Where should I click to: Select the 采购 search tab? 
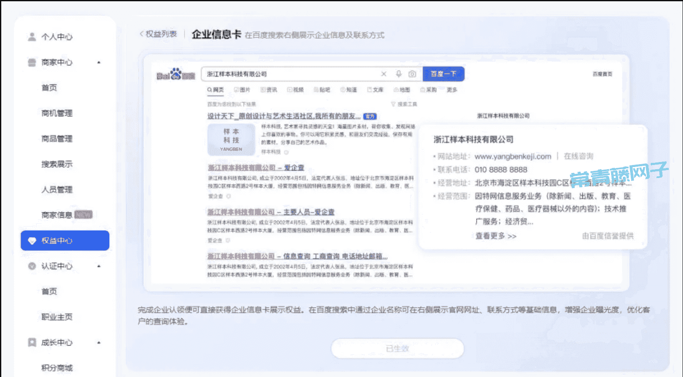pos(429,90)
